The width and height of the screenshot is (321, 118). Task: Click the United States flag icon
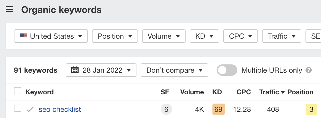tap(23, 36)
